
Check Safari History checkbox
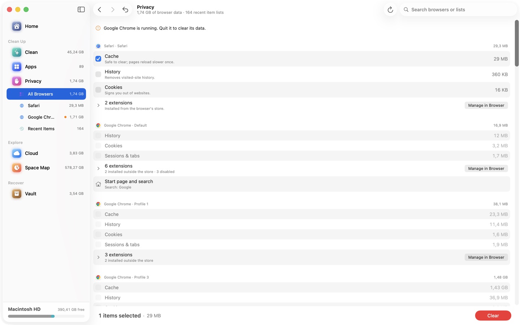98,74
